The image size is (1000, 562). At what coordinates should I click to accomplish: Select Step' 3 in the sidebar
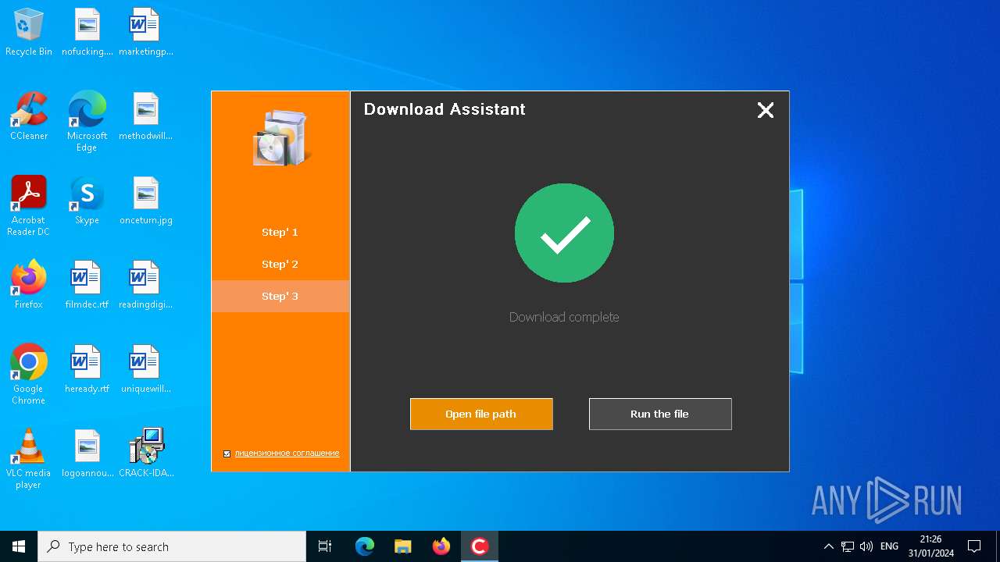click(280, 296)
